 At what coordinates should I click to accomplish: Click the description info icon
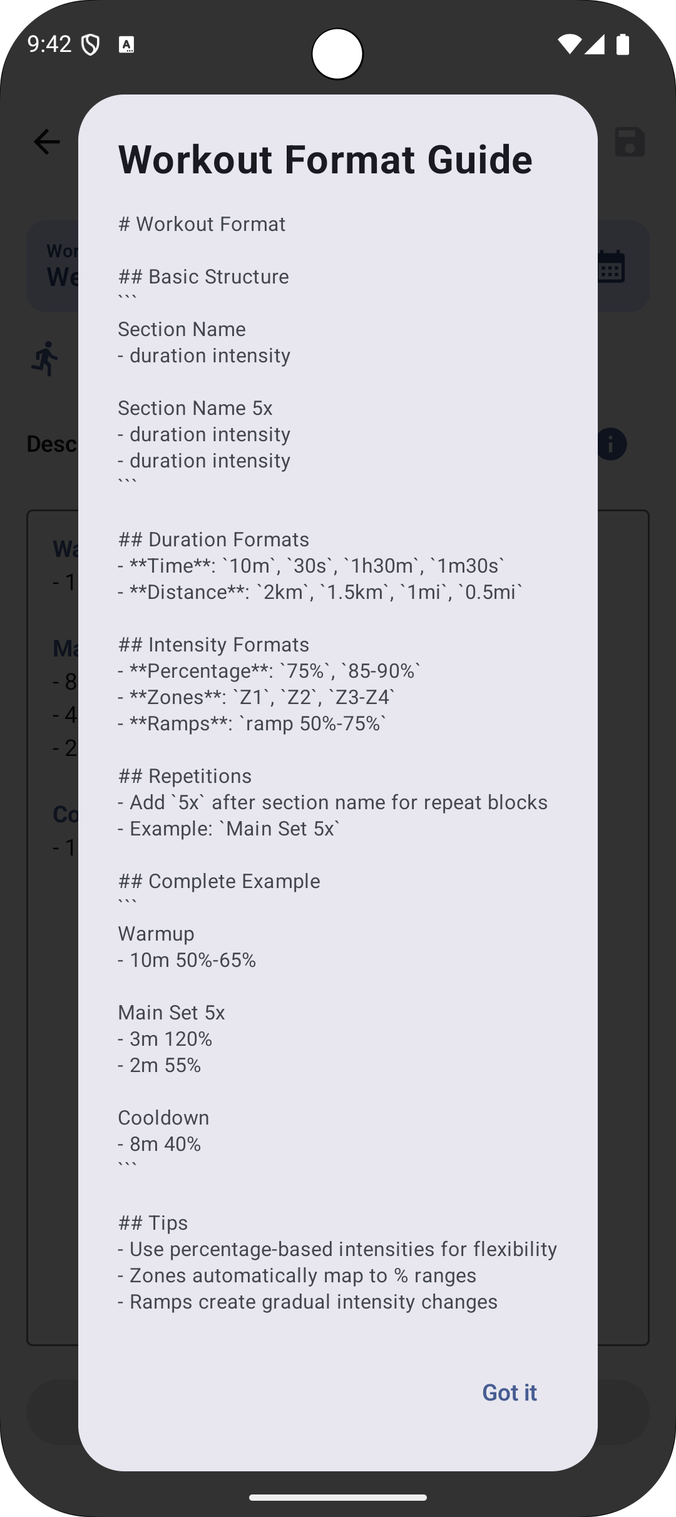pyautogui.click(x=612, y=444)
